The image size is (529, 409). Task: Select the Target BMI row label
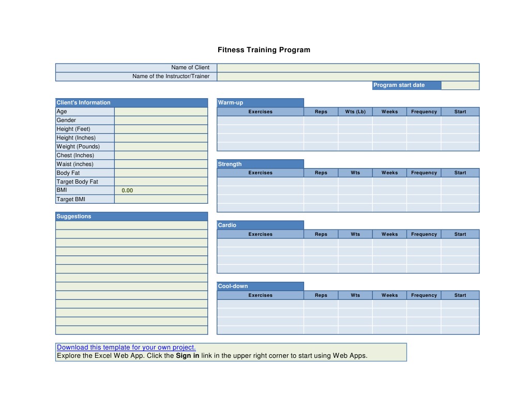(72, 199)
